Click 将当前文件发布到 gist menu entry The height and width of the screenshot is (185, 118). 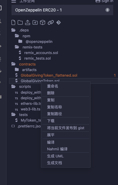pos(66,128)
